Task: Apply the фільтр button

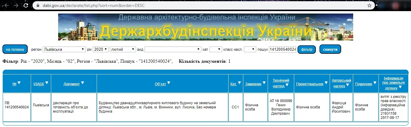Action: pyautogui.click(x=307, y=49)
